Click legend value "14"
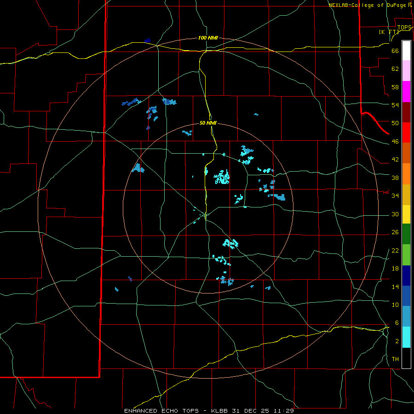Screen dimensions: 414x414 pyautogui.click(x=395, y=287)
